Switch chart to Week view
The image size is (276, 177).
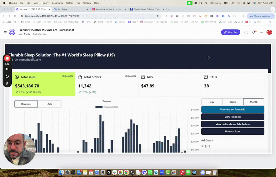(233, 102)
